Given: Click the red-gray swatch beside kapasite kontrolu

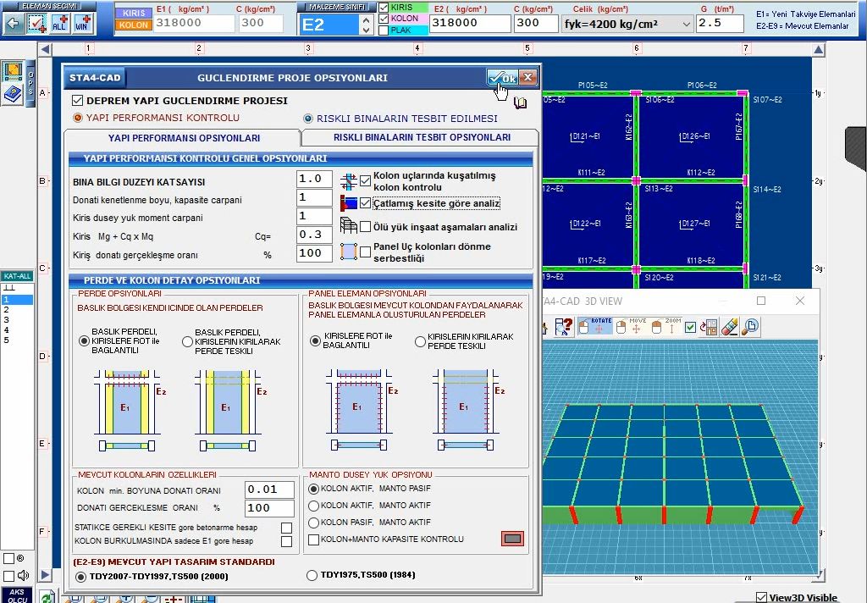Looking at the screenshot, I should tap(512, 539).
